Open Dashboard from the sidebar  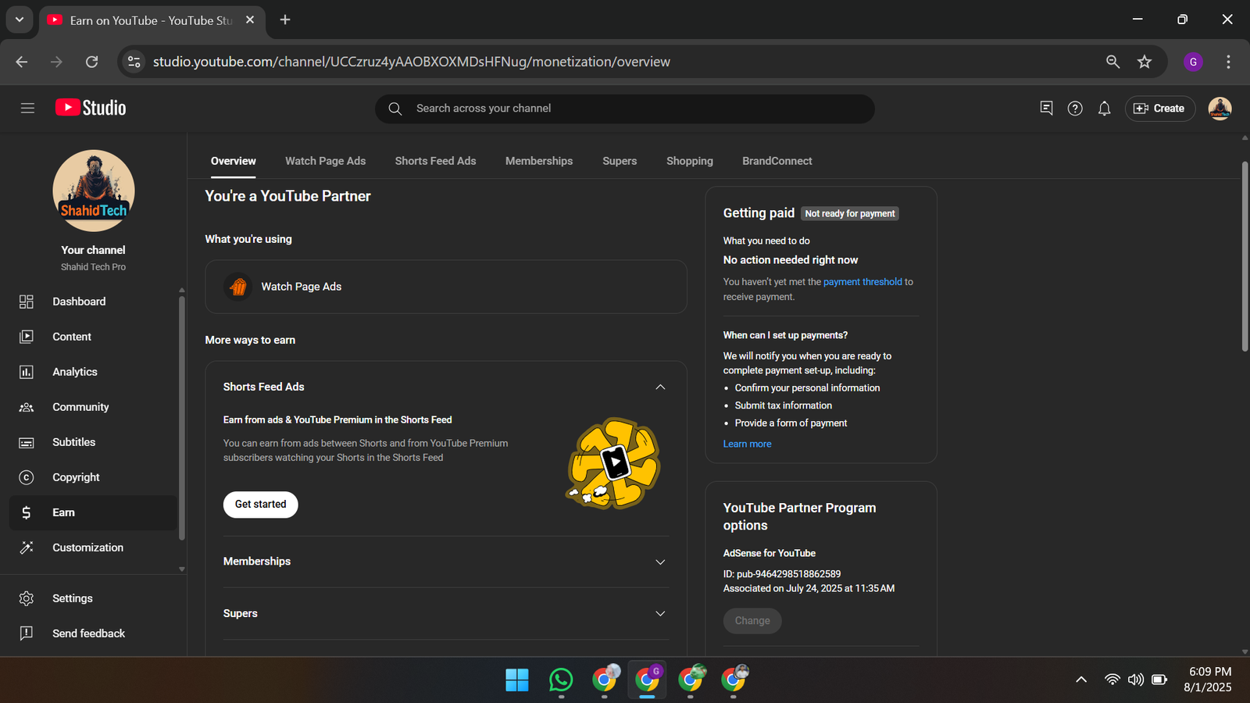pyautogui.click(x=94, y=302)
